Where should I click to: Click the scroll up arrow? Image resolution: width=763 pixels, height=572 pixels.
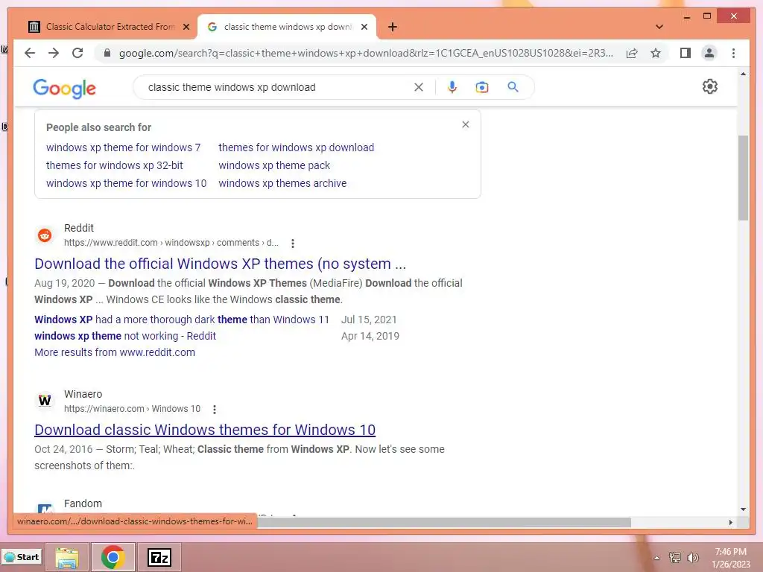[x=743, y=74]
